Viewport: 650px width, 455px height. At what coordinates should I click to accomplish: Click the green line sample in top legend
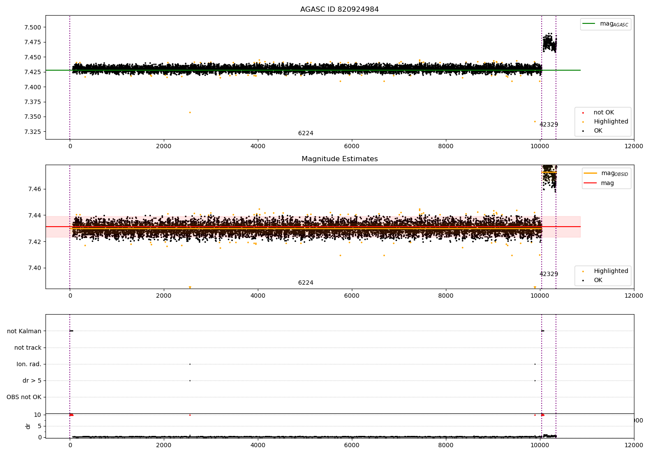tap(588, 24)
